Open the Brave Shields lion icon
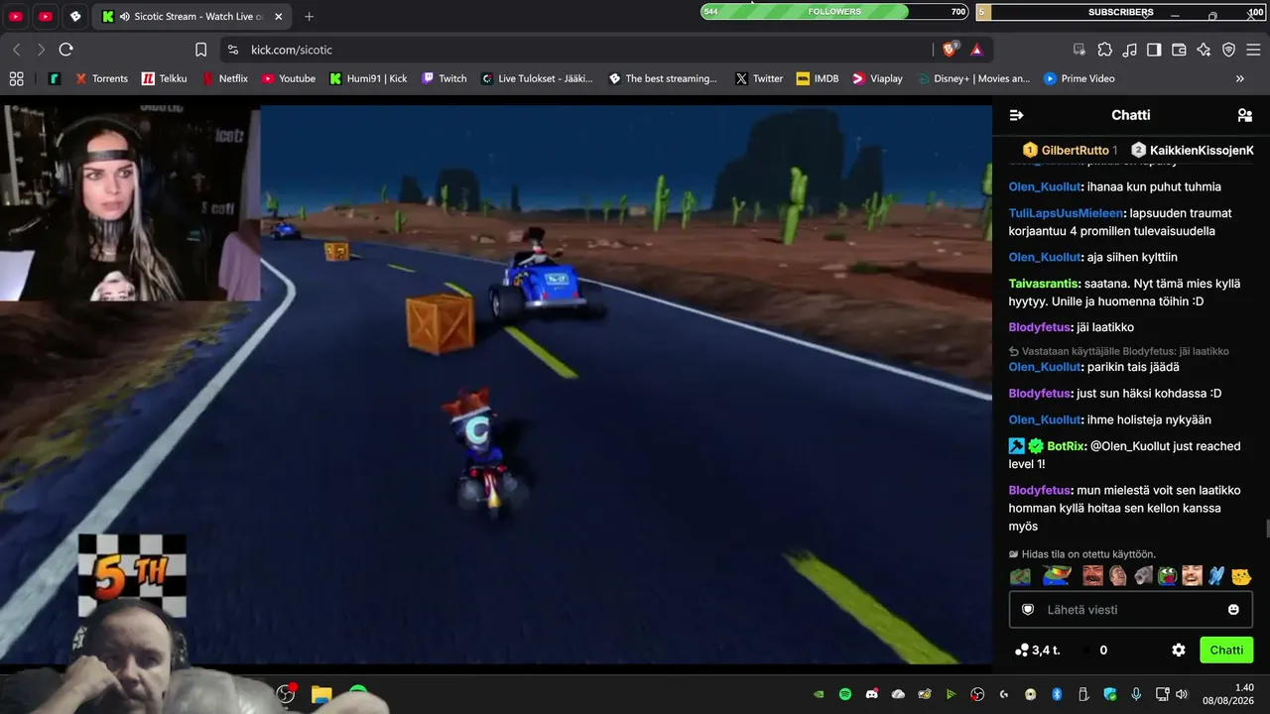The height and width of the screenshot is (714, 1270). coord(951,50)
